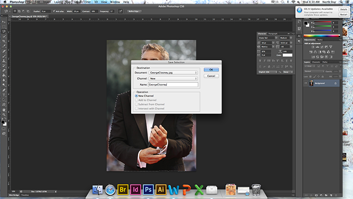Switch to the Paragraph tab
The width and height of the screenshot is (353, 199).
[273, 33]
